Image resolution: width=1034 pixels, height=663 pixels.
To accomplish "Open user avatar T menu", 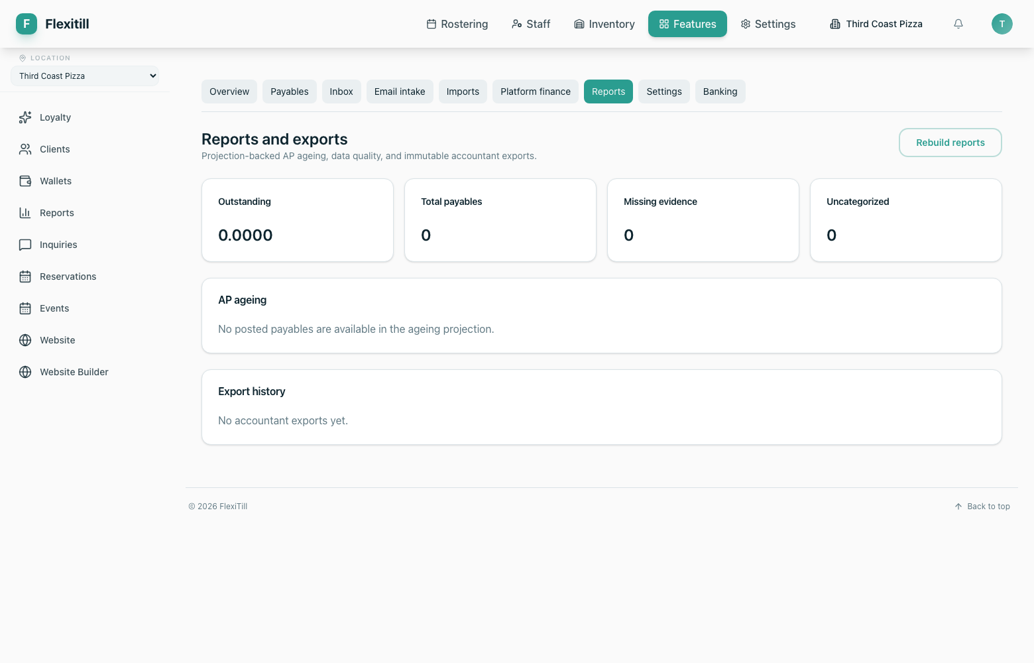I will point(1002,24).
